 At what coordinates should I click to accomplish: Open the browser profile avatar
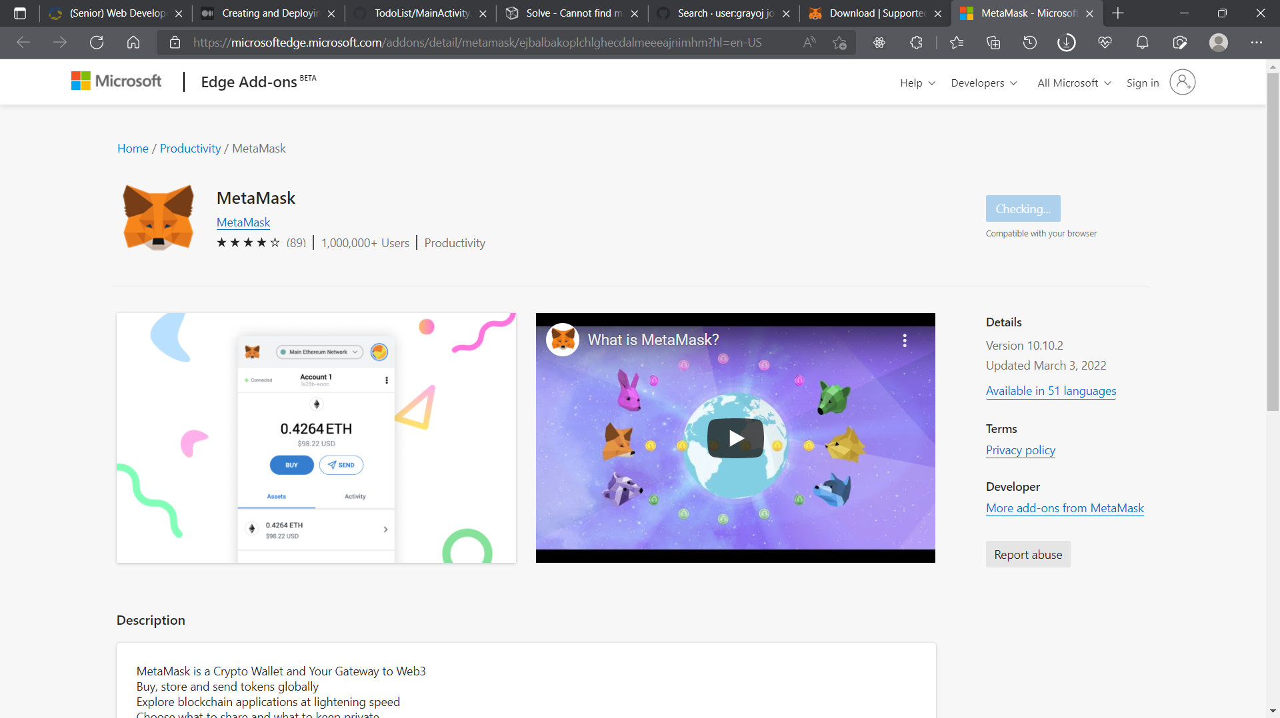(1219, 43)
